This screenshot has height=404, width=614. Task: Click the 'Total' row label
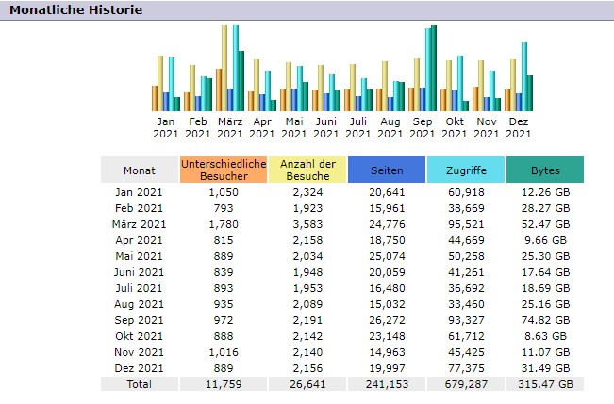tap(139, 384)
